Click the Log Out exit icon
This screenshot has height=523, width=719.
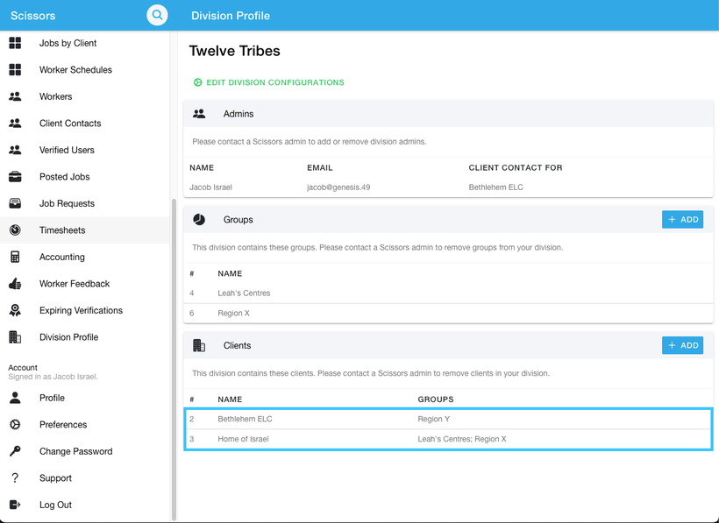pos(15,505)
